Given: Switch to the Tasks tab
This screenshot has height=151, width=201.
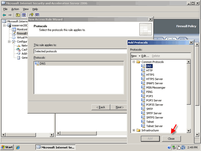Looking at the screenshot, I should [x=171, y=39].
